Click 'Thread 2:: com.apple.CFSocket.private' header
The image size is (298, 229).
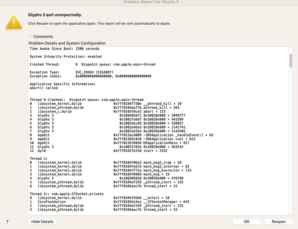coord(67,194)
